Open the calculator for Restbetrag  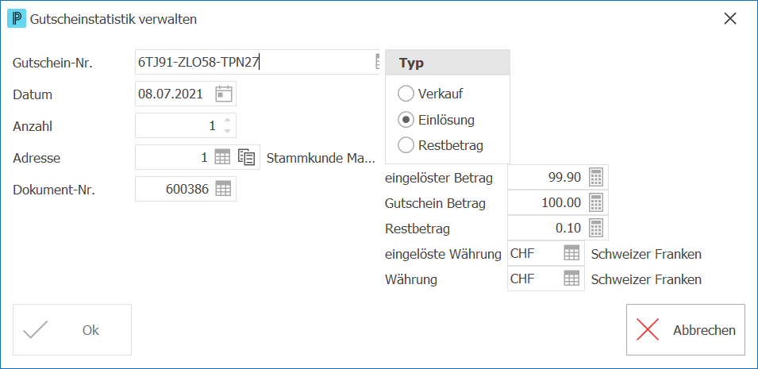coord(597,228)
